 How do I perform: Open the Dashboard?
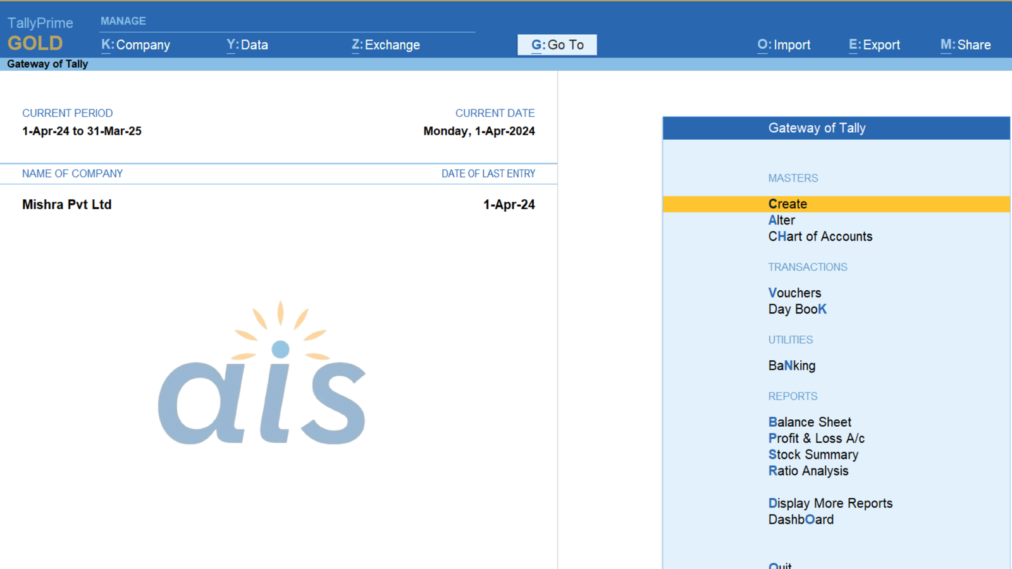click(x=801, y=520)
